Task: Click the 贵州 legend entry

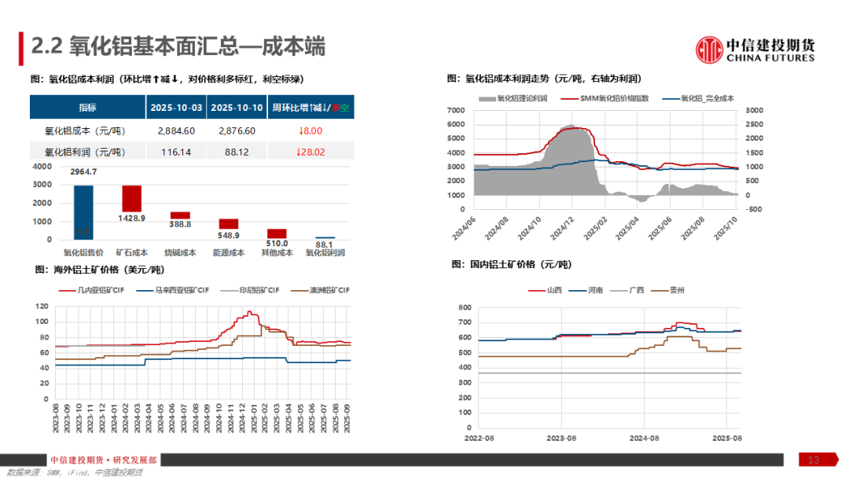Action: click(668, 290)
